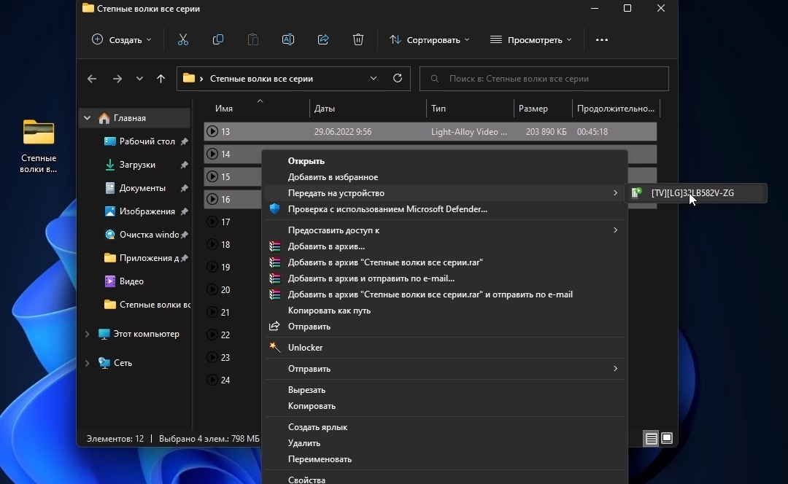The height and width of the screenshot is (484, 788).
Task: Click the Paste icon in the toolbar
Action: coord(253,39)
